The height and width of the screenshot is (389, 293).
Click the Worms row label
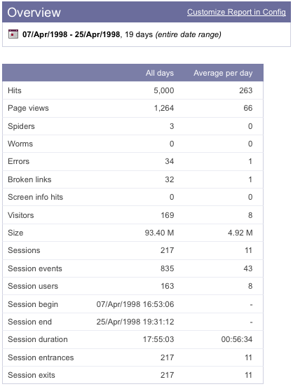pos(20,144)
